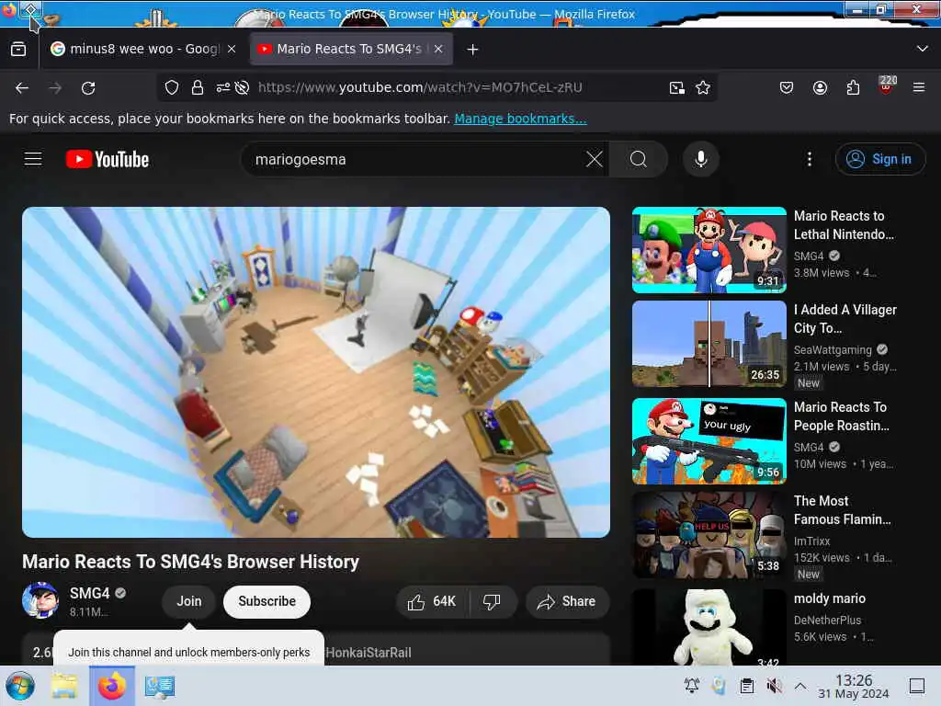Bookmark this page with the star
The height and width of the screenshot is (706, 941).
click(703, 87)
